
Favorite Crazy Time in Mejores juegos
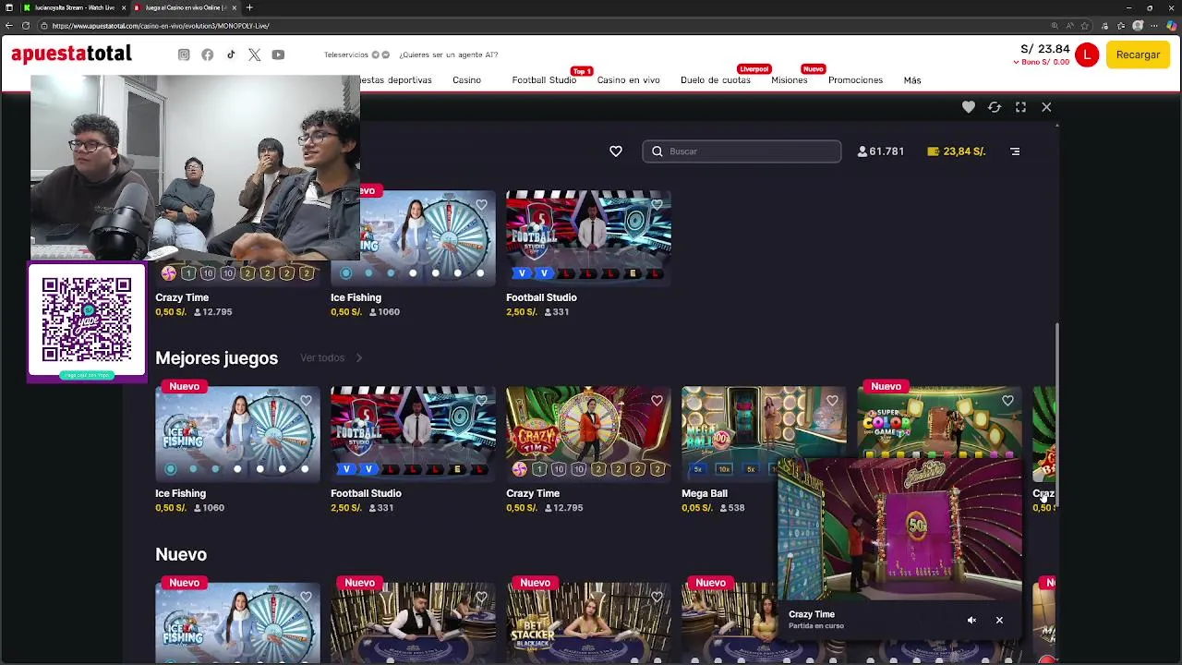pyautogui.click(x=657, y=401)
